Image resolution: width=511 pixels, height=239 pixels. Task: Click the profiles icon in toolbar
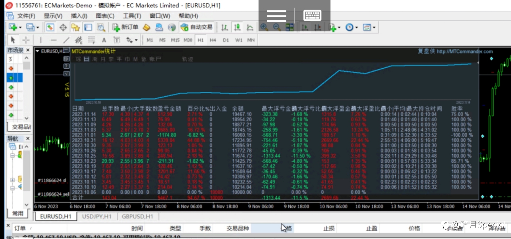[30, 27]
